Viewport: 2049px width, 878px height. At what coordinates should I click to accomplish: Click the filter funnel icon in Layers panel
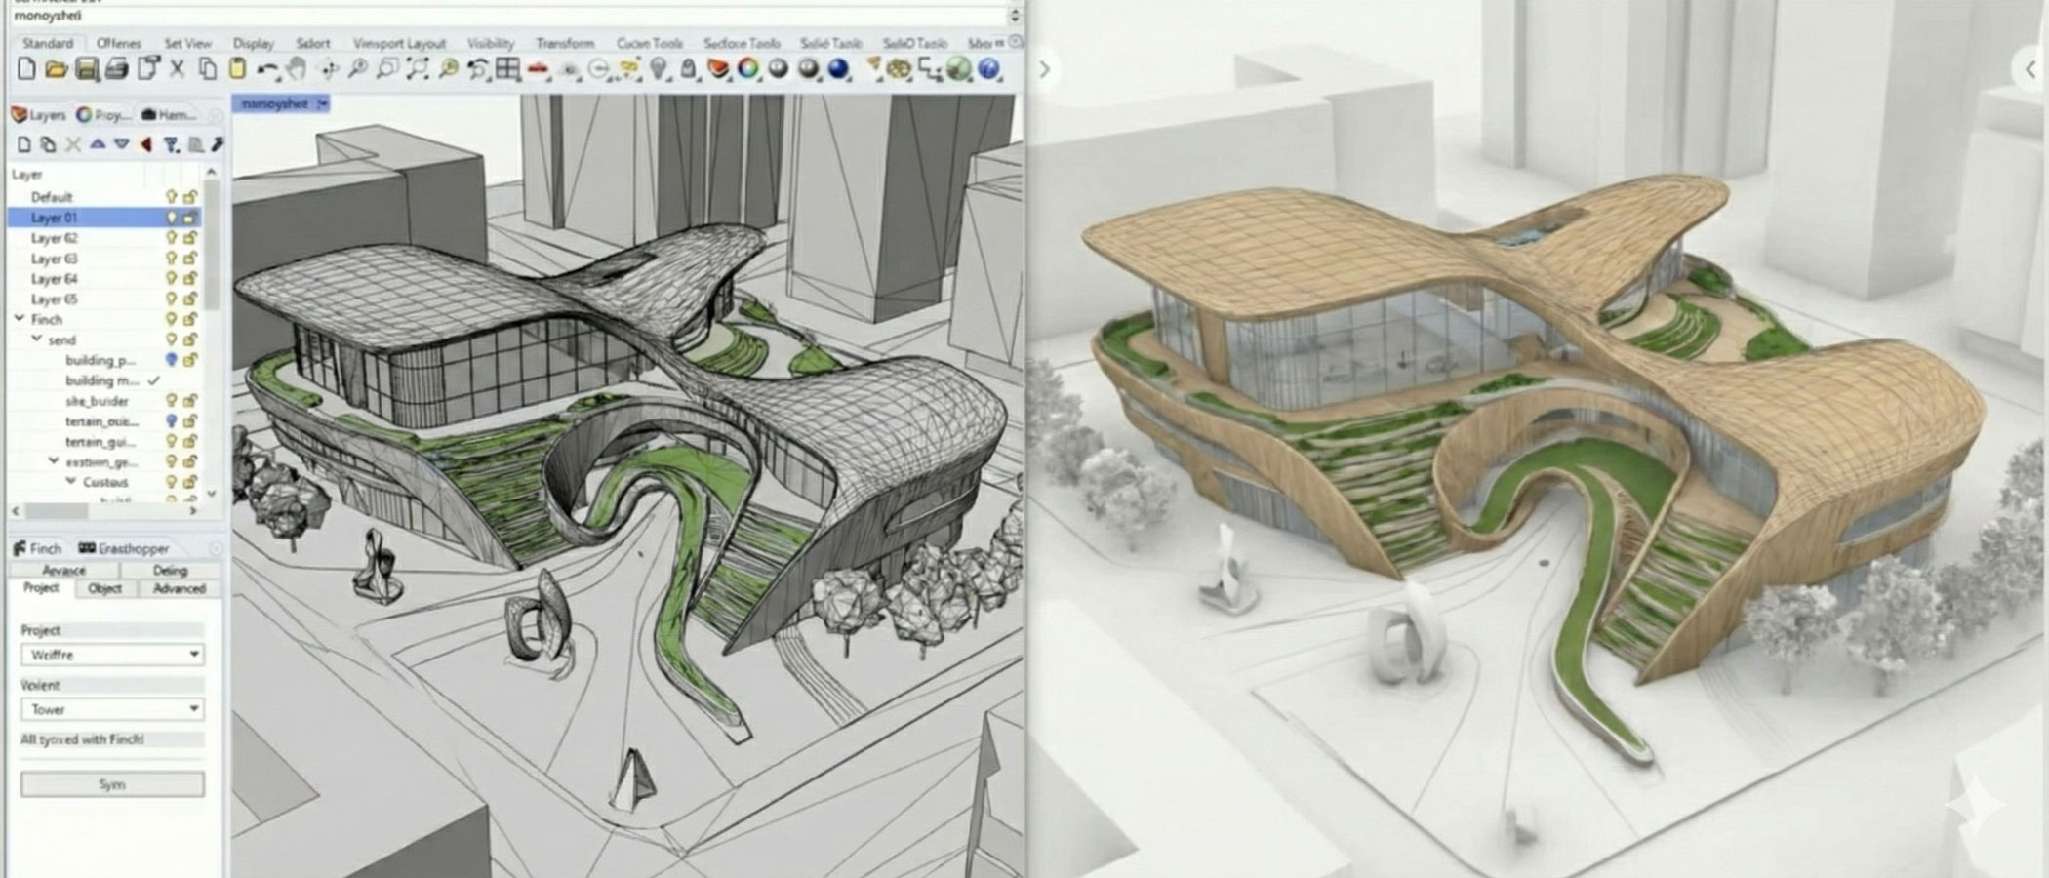171,144
